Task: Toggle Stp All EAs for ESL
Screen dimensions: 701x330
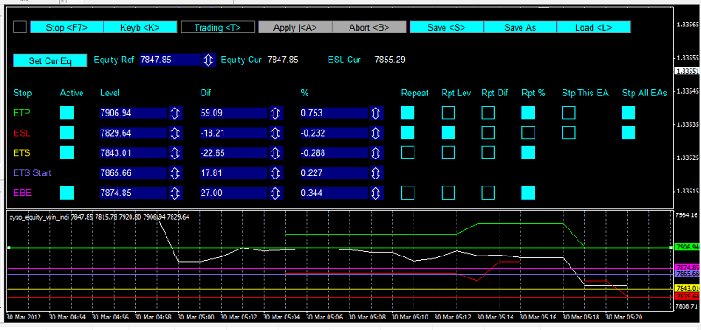Action: [628, 133]
